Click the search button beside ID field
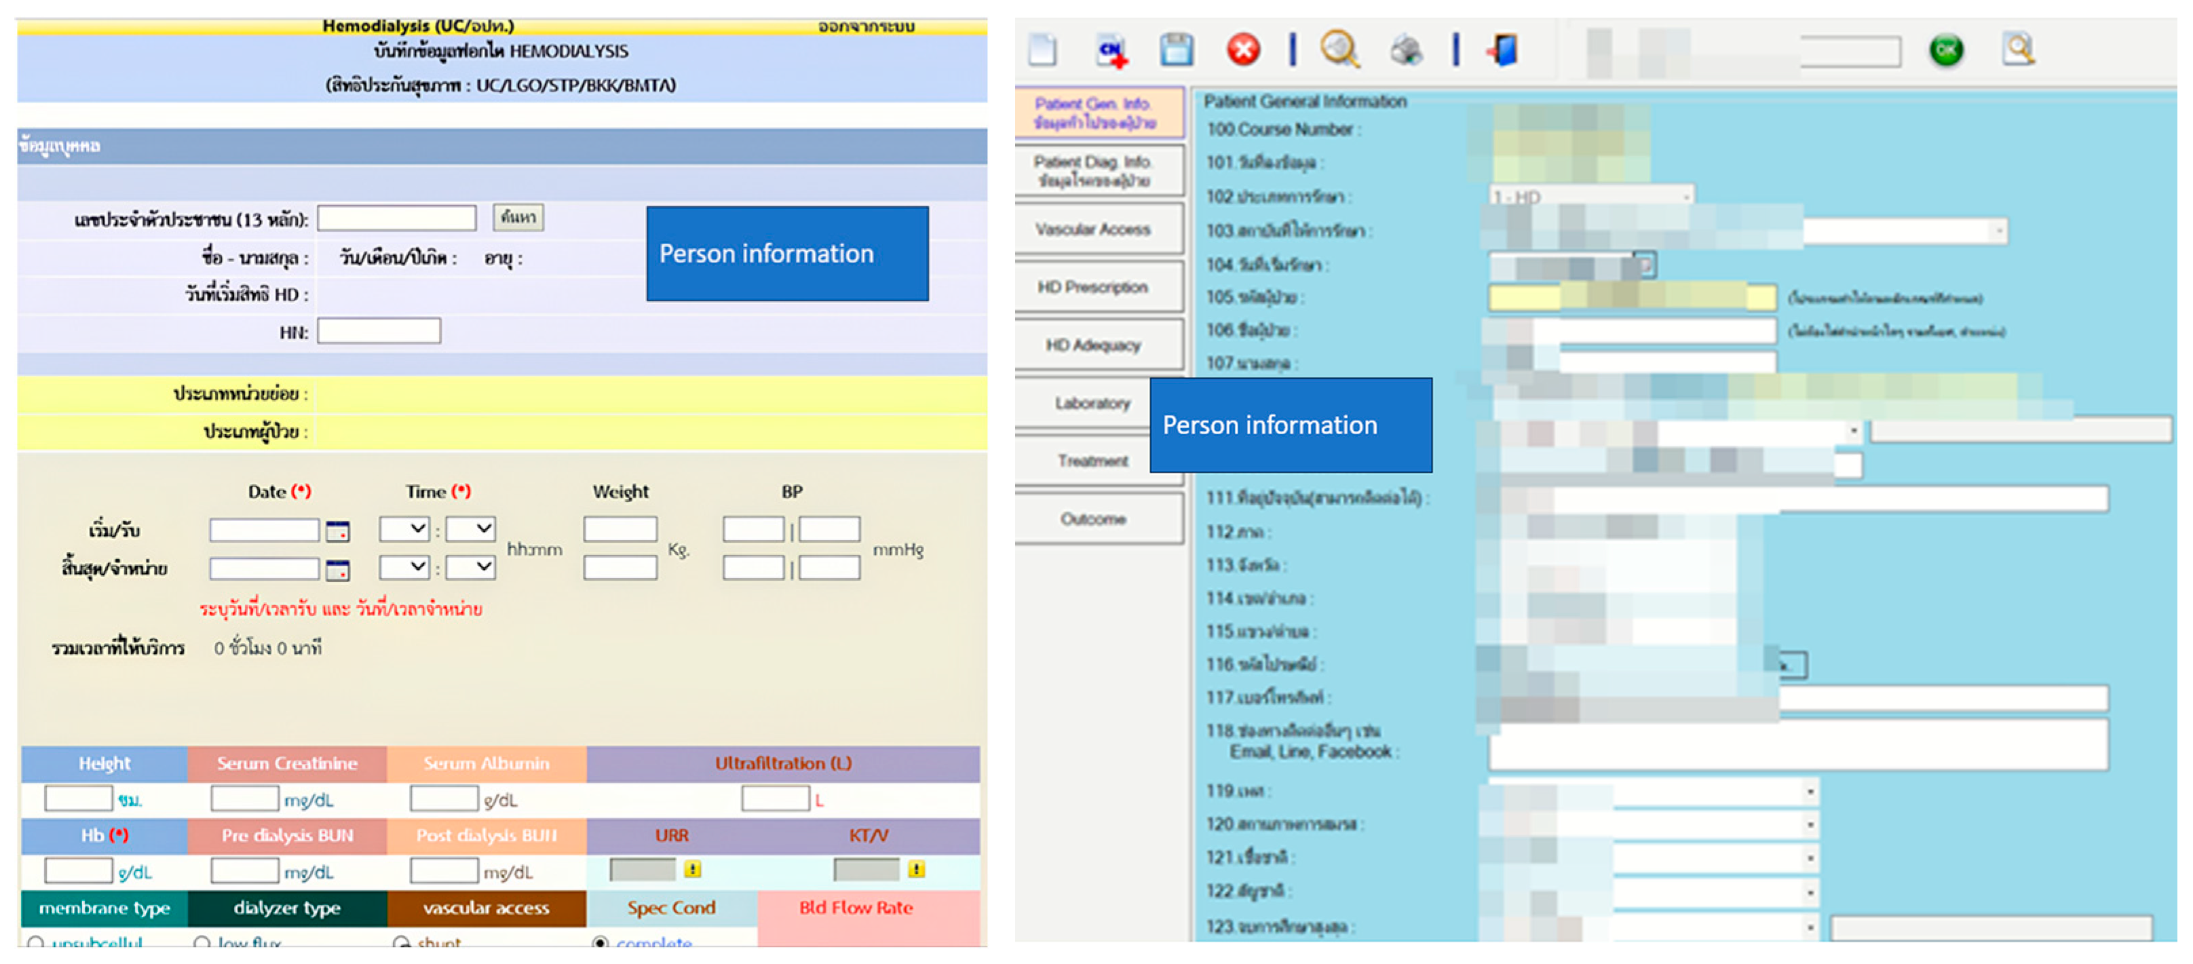 click(x=518, y=217)
